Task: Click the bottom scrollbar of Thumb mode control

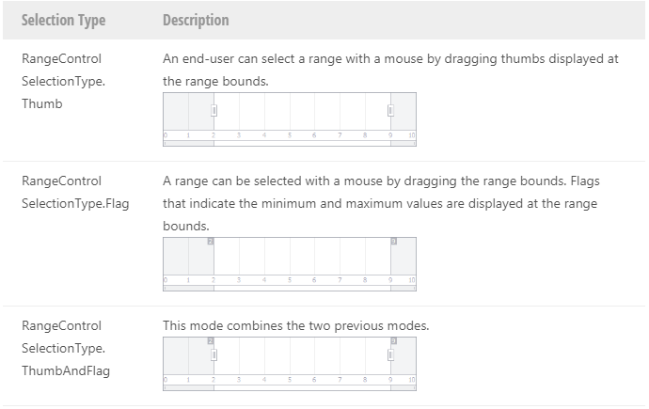Action: coord(301,143)
